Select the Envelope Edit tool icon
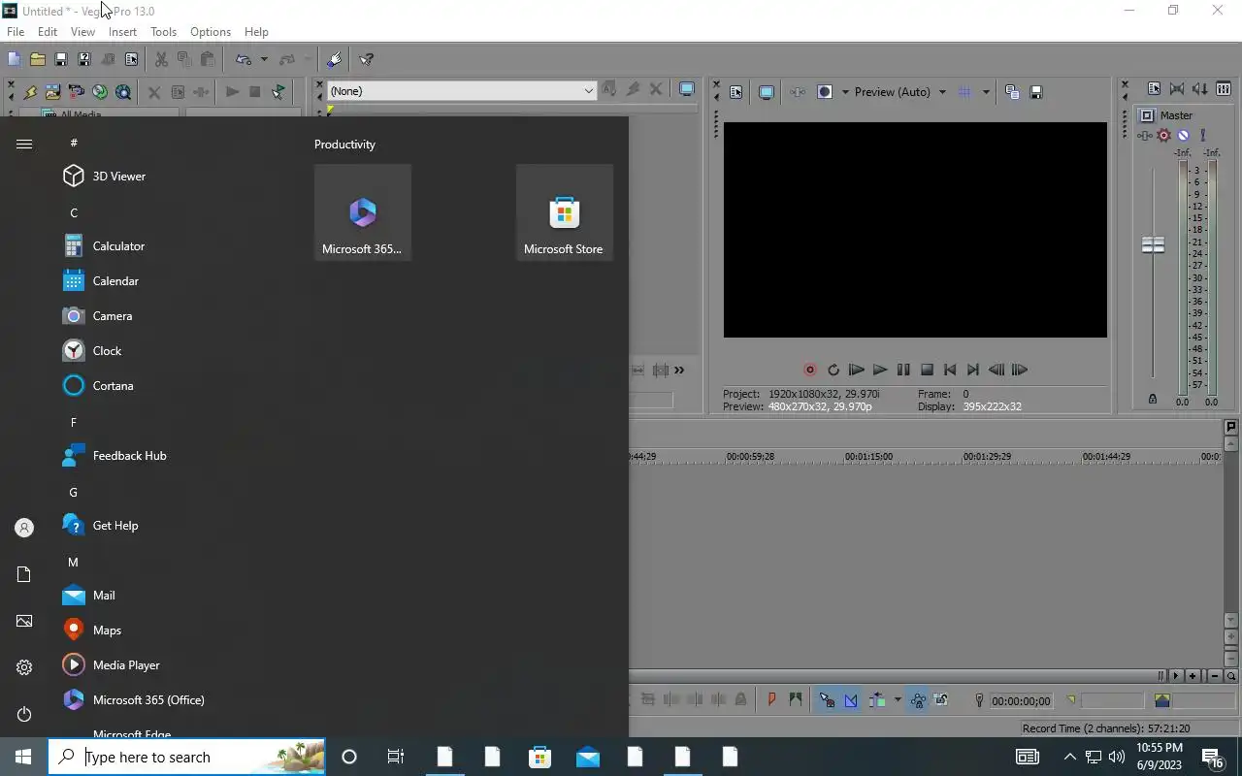The height and width of the screenshot is (776, 1242). (851, 700)
